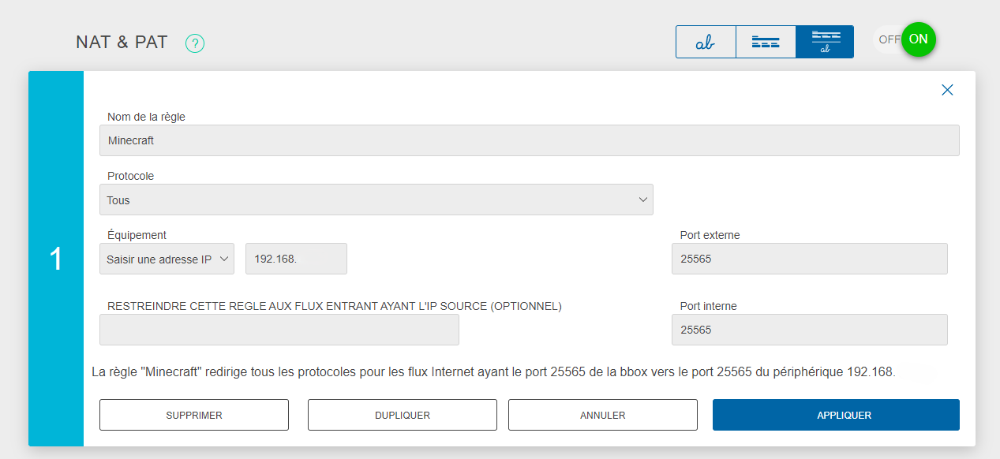Click the ANNULER button
The image size is (1000, 459).
pyautogui.click(x=603, y=415)
